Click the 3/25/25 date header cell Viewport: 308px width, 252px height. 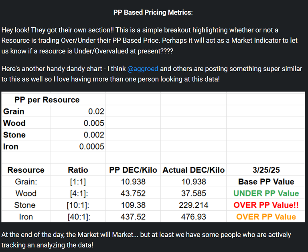pyautogui.click(x=266, y=170)
